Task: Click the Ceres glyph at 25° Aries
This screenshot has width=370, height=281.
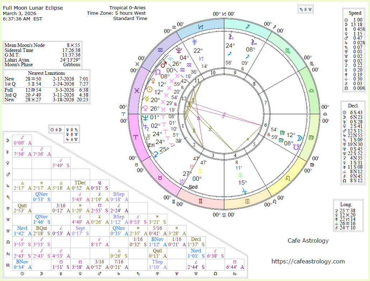Action: pos(156,155)
